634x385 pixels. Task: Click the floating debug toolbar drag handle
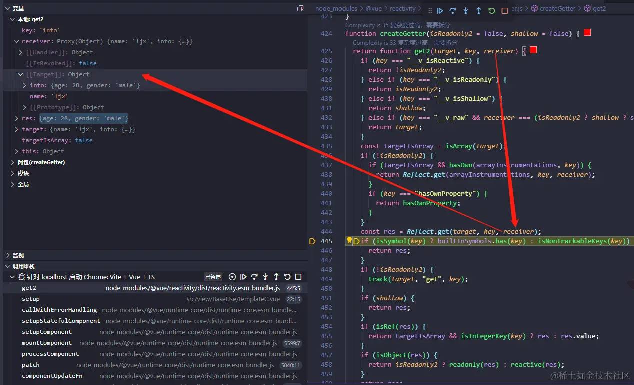430,11
